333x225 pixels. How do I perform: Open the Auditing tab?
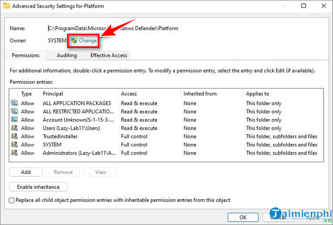pyautogui.click(x=67, y=55)
